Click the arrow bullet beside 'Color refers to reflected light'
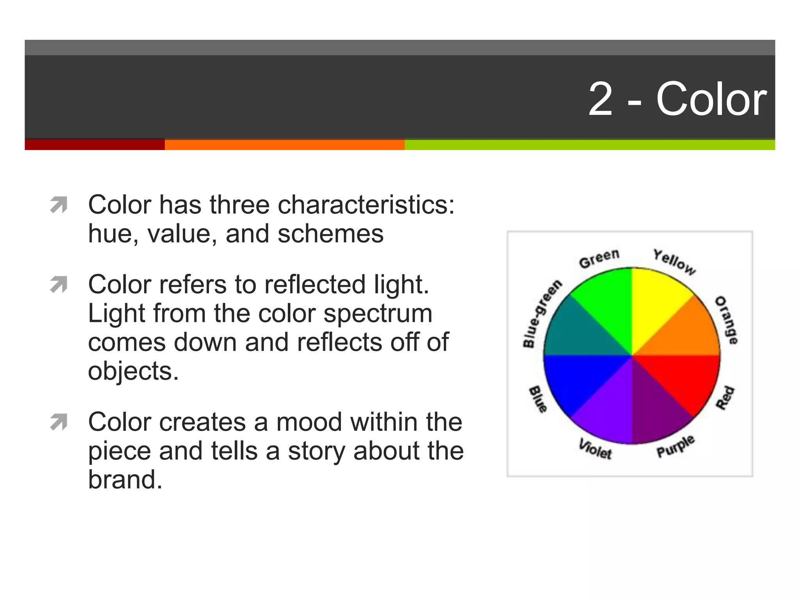The width and height of the screenshot is (800, 600). [x=59, y=285]
